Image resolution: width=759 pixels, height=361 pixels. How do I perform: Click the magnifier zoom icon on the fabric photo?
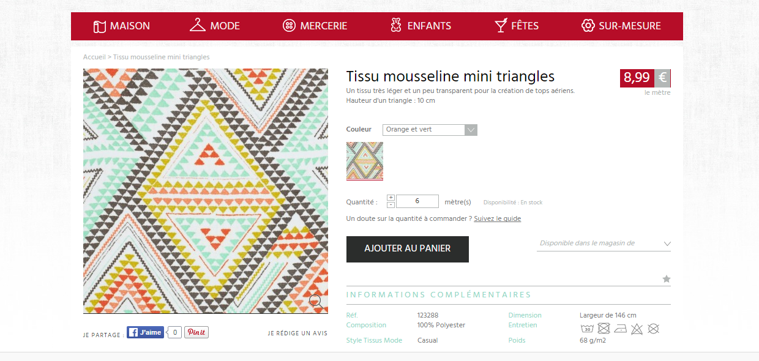(316, 301)
